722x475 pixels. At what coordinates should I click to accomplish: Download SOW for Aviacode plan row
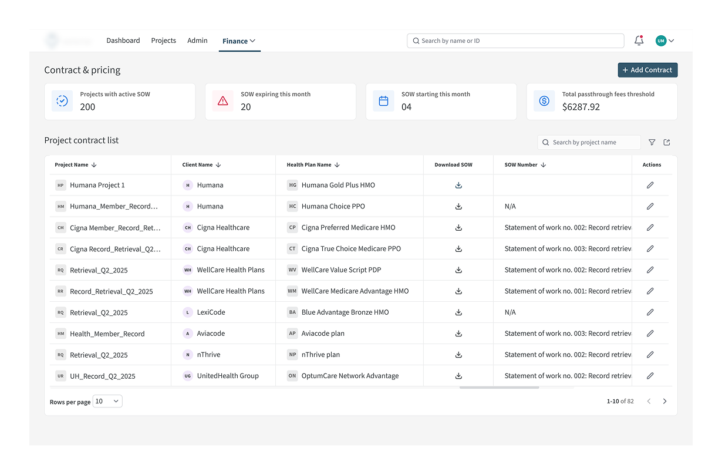point(458,333)
